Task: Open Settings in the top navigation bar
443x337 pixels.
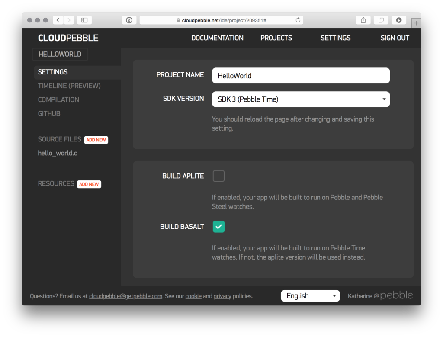Action: [336, 38]
